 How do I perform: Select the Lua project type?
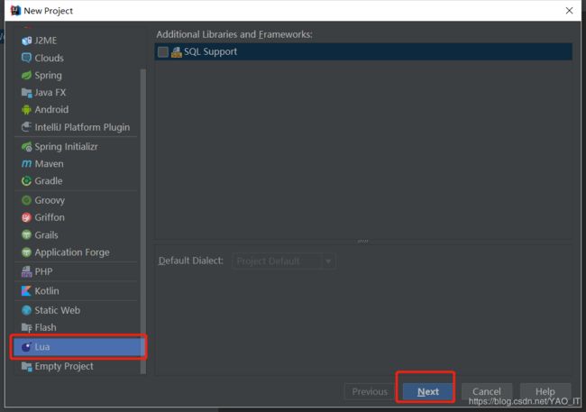click(x=78, y=347)
